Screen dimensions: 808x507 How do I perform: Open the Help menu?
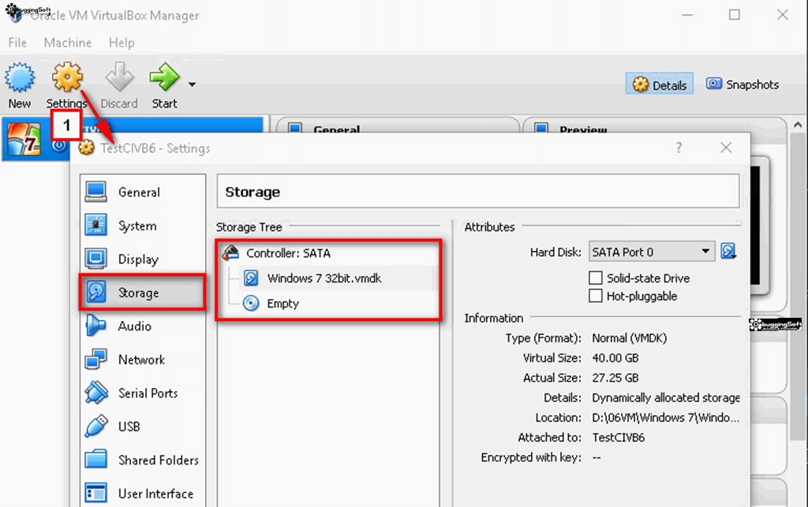tap(122, 43)
